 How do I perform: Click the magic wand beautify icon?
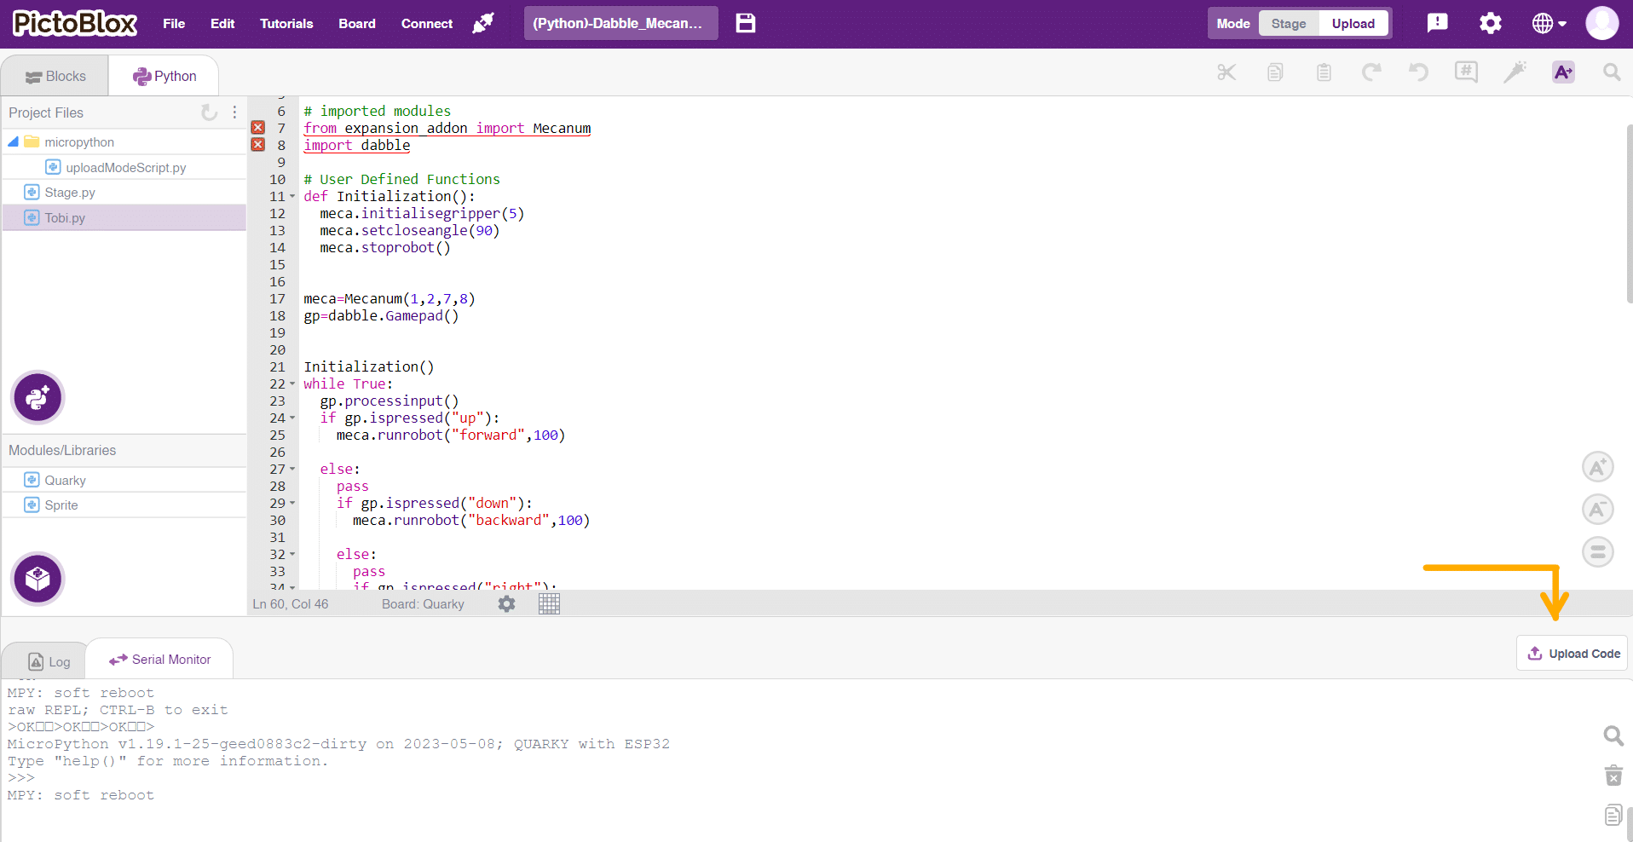1515,72
